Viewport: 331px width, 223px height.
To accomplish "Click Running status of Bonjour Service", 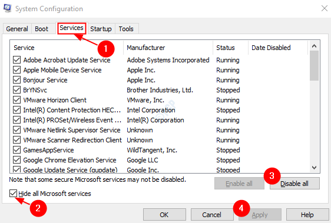I will coord(228,80).
